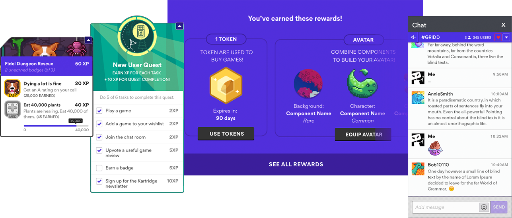Viewport: 512px width, 218px height.
Task: Check the Earn a badge task
Action: pyautogui.click(x=99, y=168)
